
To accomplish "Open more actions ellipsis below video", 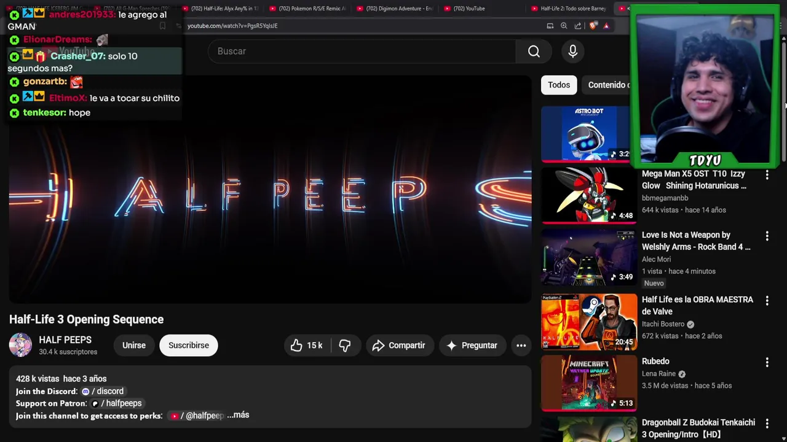I will (x=521, y=345).
